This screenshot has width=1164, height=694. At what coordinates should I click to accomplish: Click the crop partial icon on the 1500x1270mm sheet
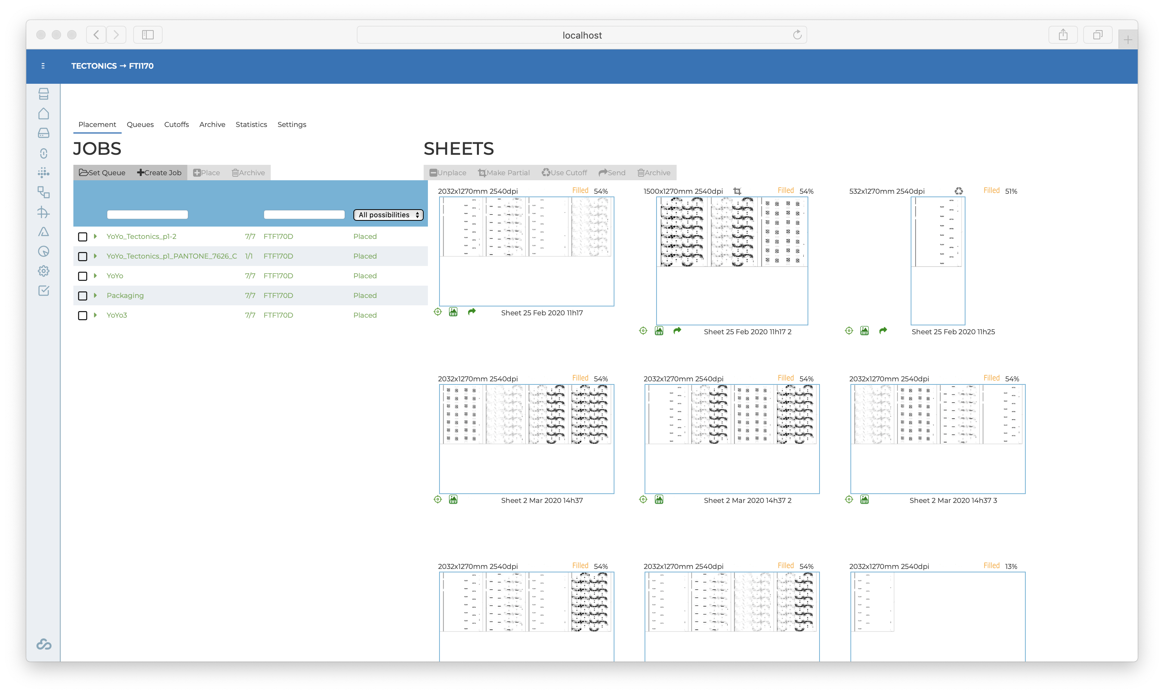(737, 191)
